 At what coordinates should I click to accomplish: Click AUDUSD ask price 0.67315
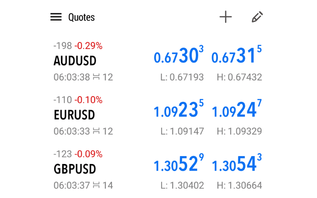237,56
